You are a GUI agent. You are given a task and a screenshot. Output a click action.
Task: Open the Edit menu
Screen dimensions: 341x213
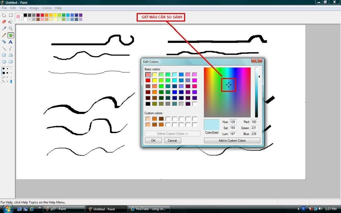(x=13, y=8)
